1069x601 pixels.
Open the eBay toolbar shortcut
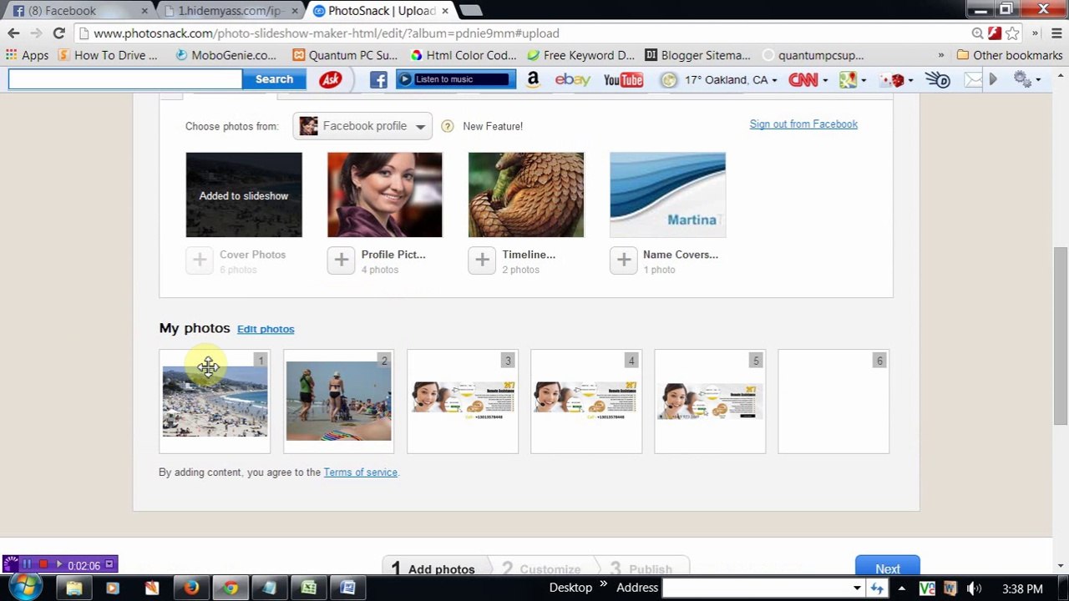point(573,79)
